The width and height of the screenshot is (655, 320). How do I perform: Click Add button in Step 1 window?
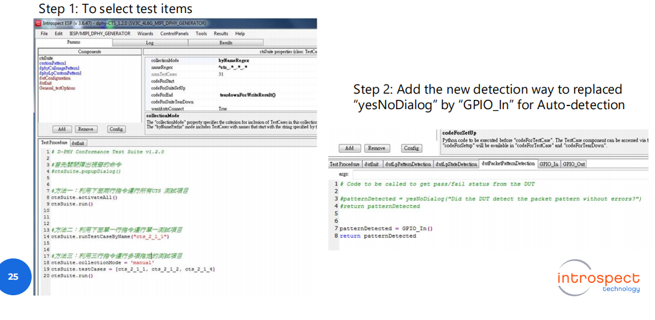coord(62,130)
